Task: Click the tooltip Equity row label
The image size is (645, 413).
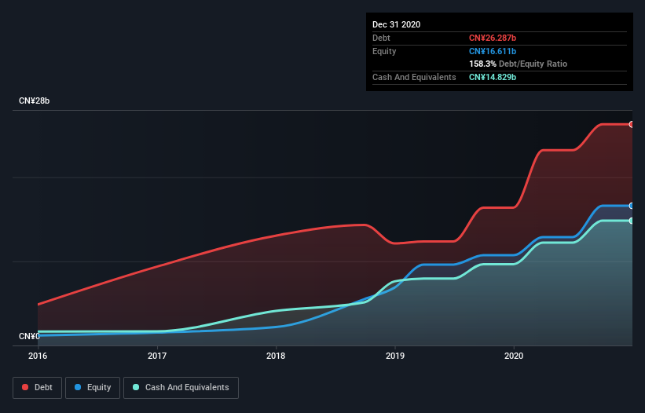Action: pyautogui.click(x=384, y=51)
